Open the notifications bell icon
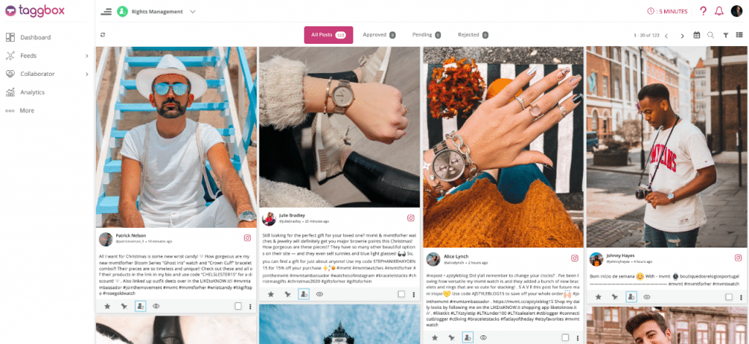This screenshot has height=344, width=749. tap(719, 12)
